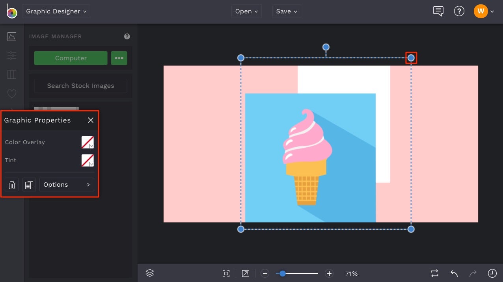Open the Save dropdown
Screen dimensions: 503x282
287,11
